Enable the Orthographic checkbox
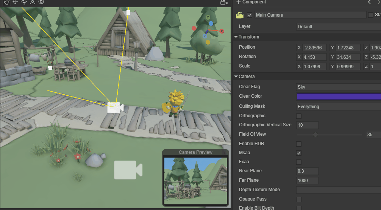381x210 pixels. 299,116
